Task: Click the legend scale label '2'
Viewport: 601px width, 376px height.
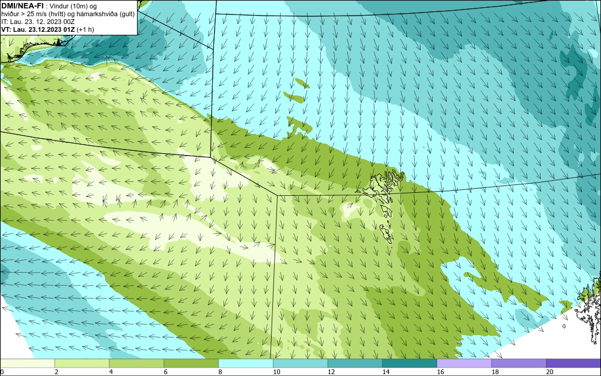Action: point(56,372)
